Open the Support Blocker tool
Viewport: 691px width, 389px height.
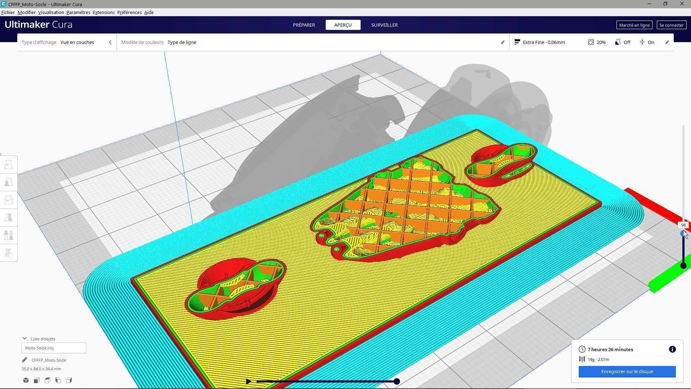9,253
